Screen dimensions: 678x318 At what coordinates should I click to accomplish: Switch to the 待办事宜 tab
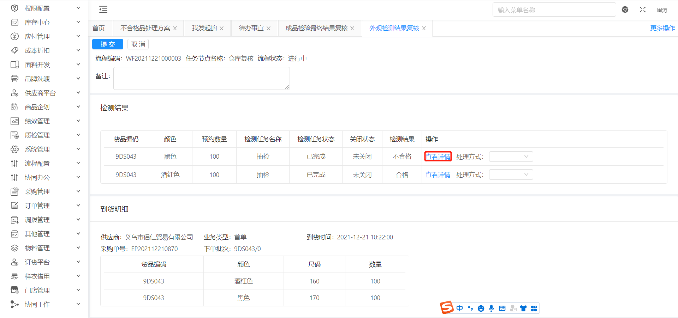coord(251,28)
